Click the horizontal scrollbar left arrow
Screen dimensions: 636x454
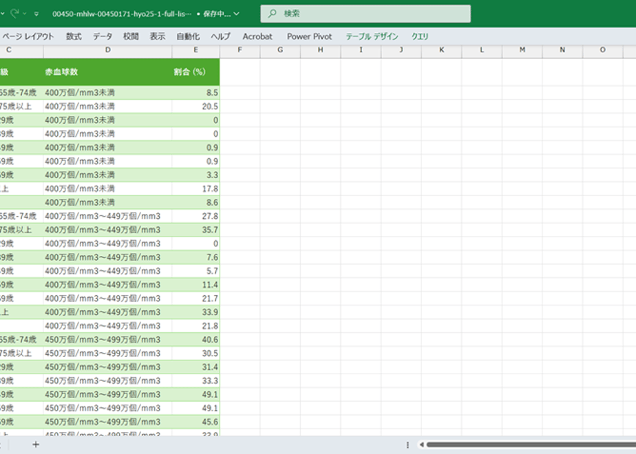[x=421, y=444]
